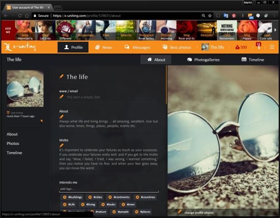Bookmark page with the star icon

210,15
